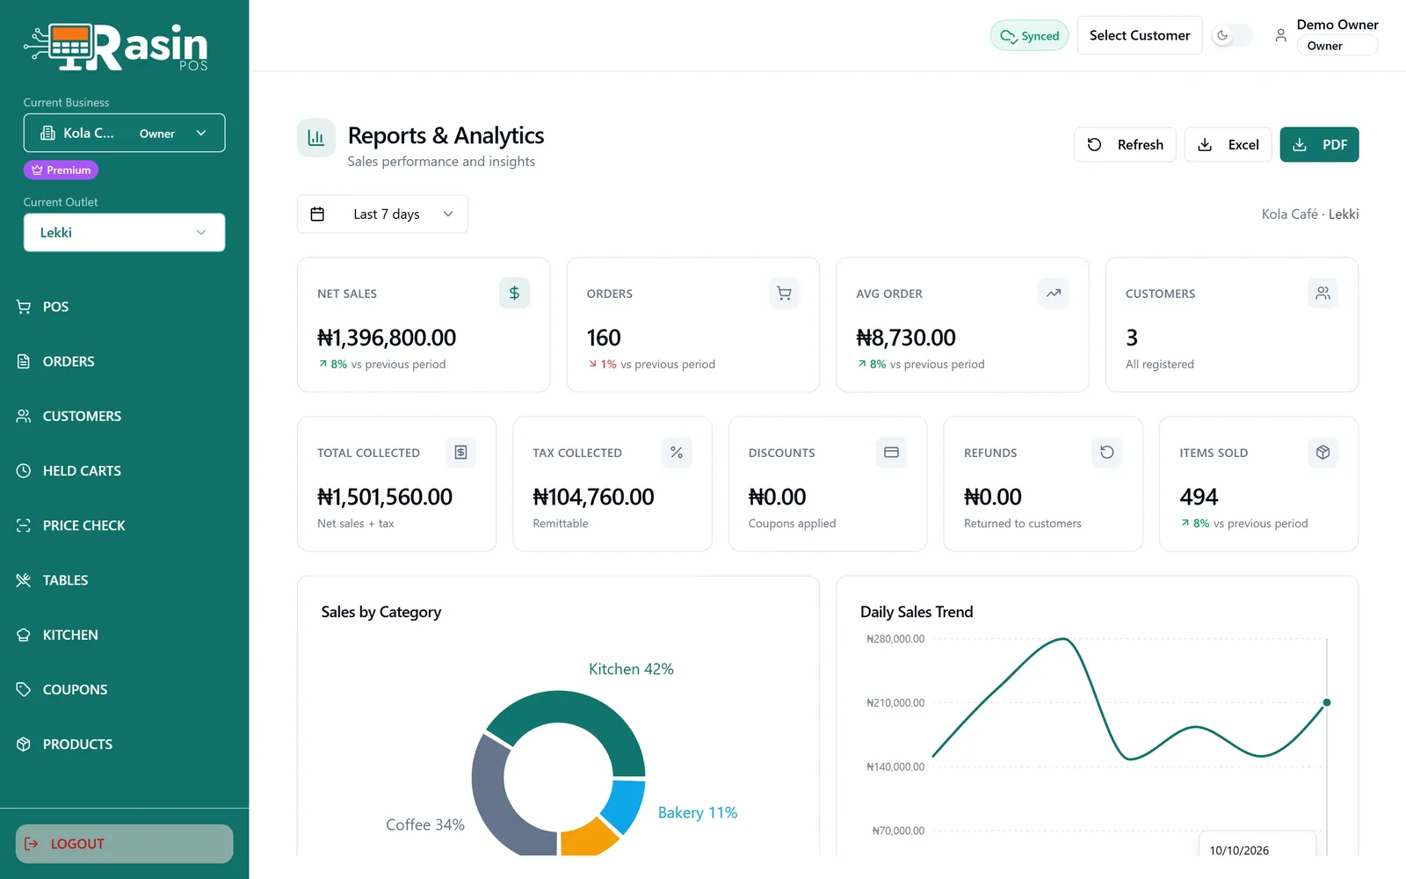Click the ₦1,396,800.00 net sales value
1406x879 pixels.
387,338
